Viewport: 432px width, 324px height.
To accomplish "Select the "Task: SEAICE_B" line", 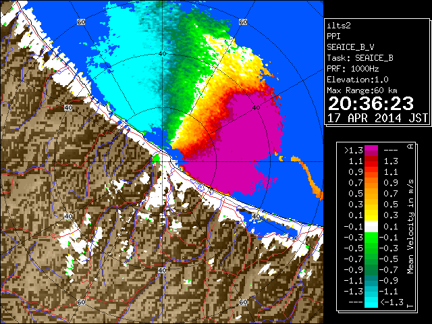I will coord(360,58).
